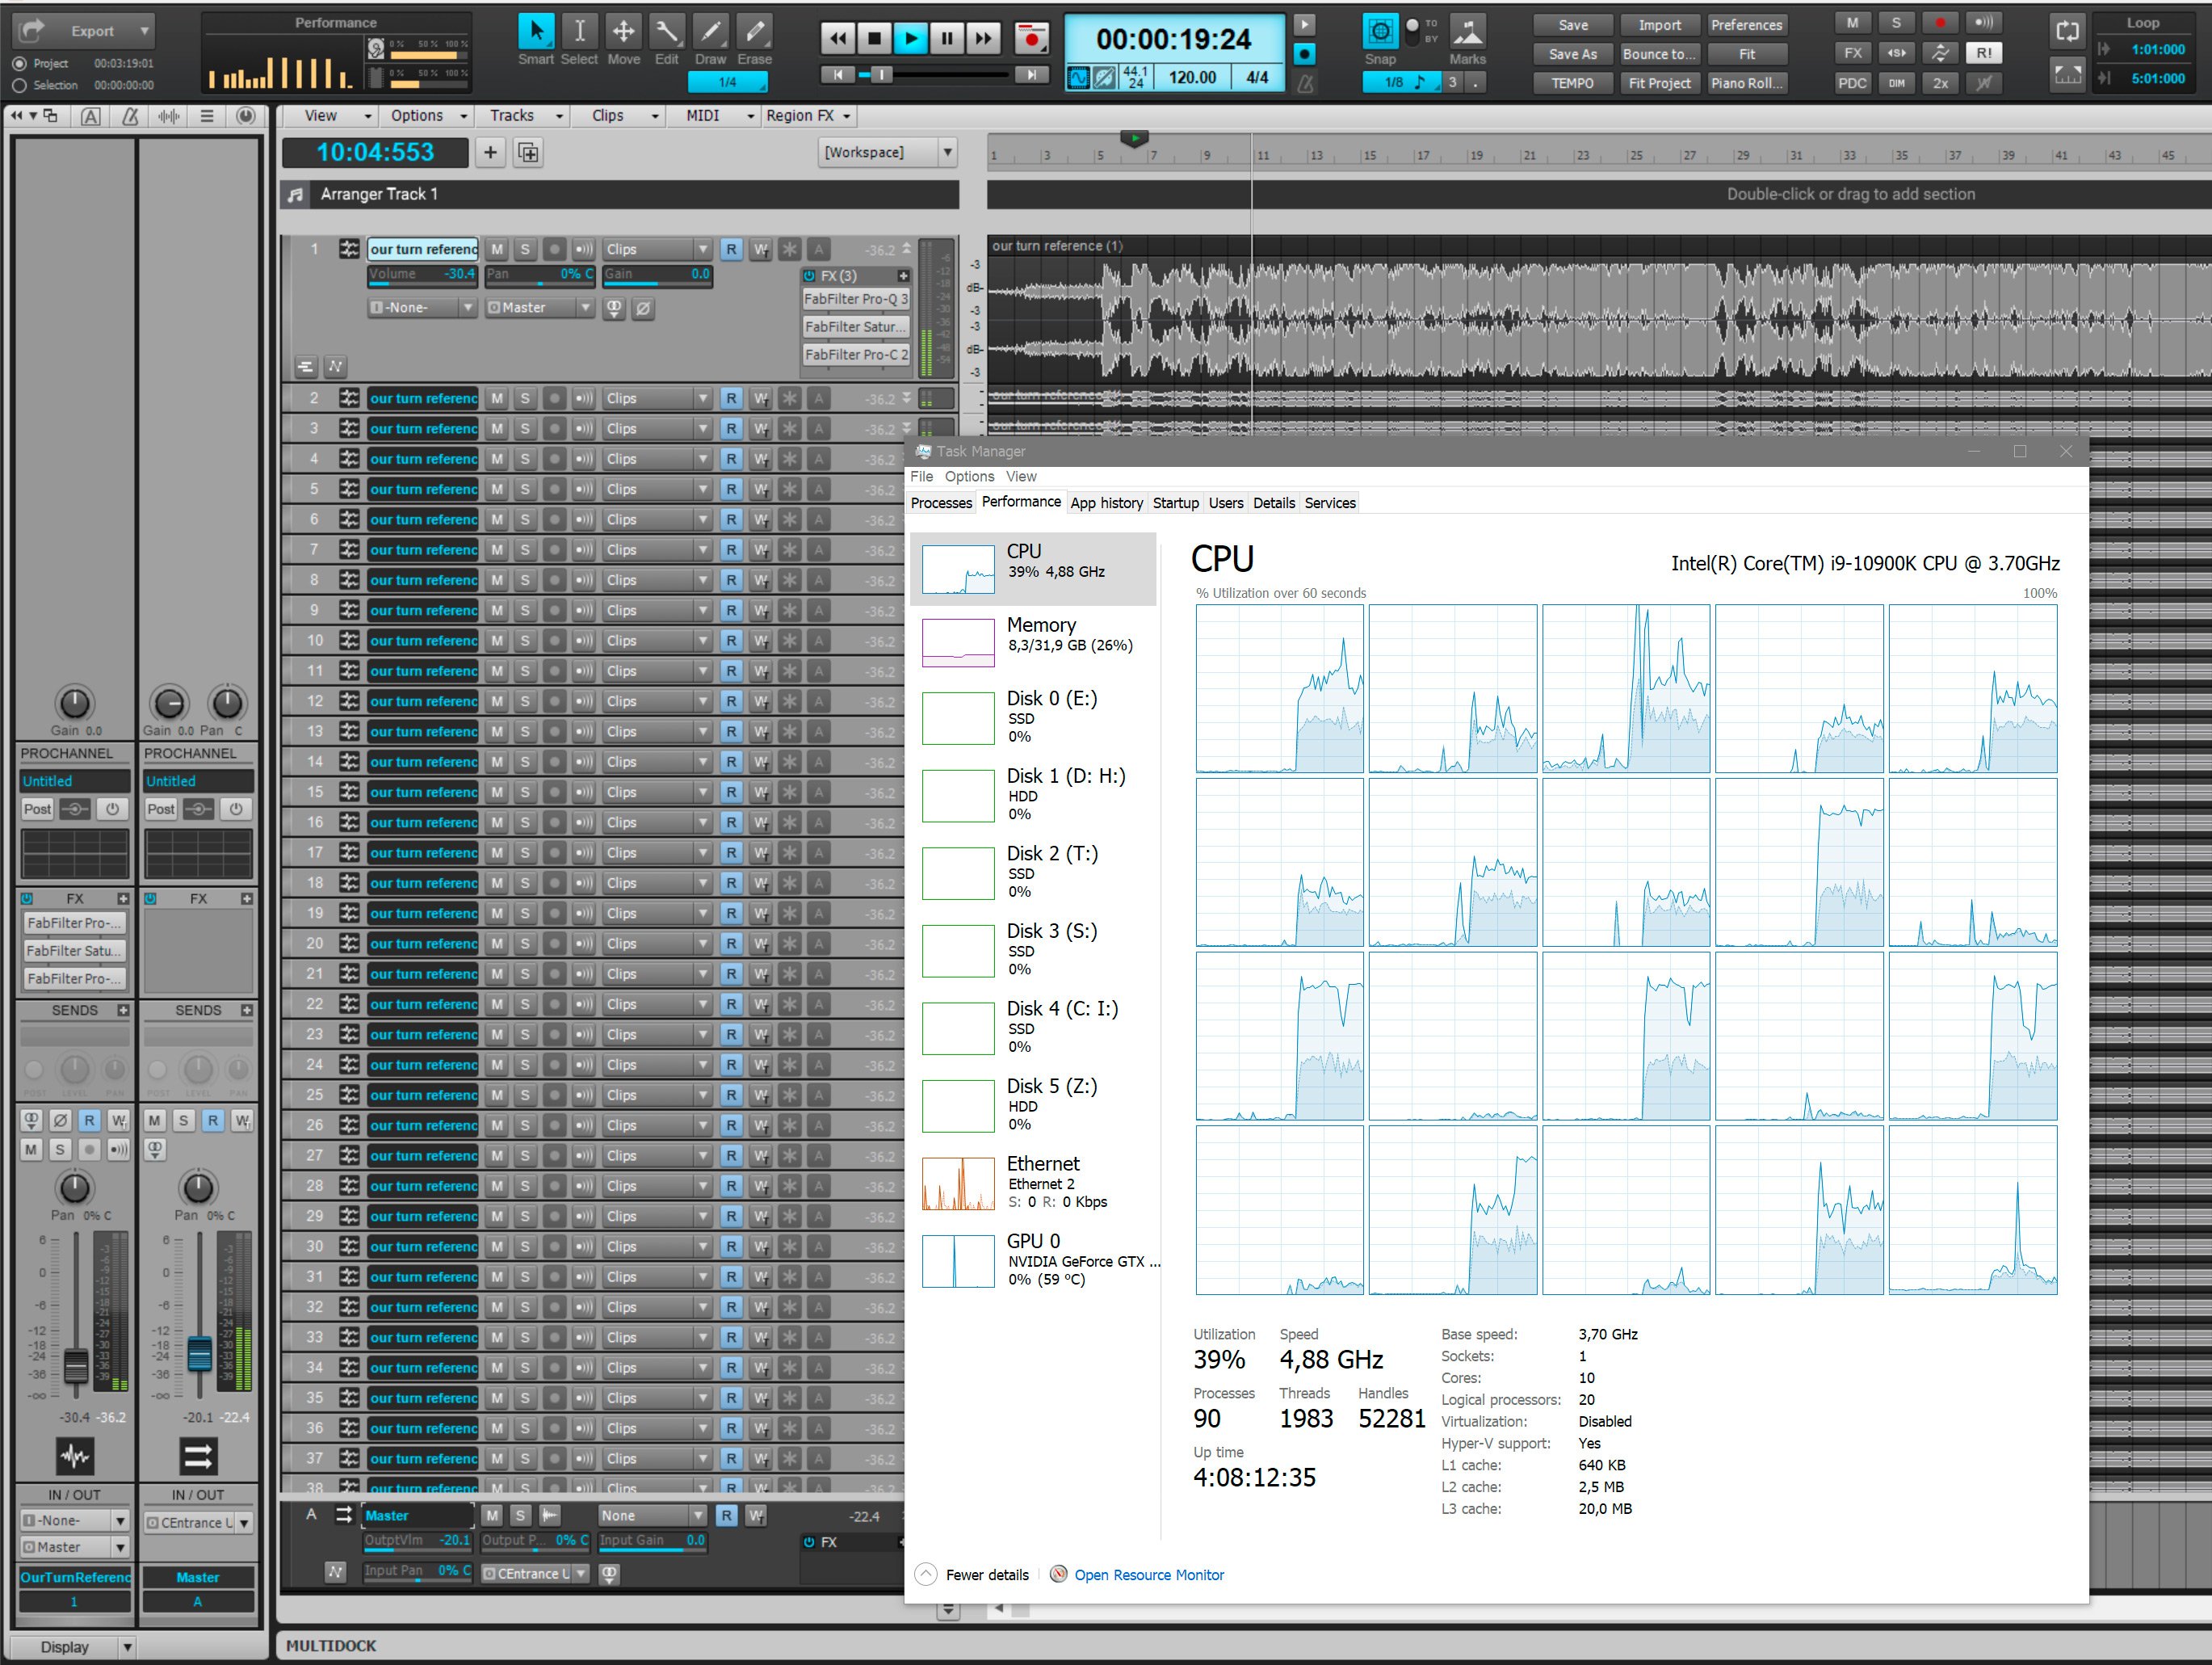Stop playback with the Stop button
2212x1665 pixels.
(874, 39)
